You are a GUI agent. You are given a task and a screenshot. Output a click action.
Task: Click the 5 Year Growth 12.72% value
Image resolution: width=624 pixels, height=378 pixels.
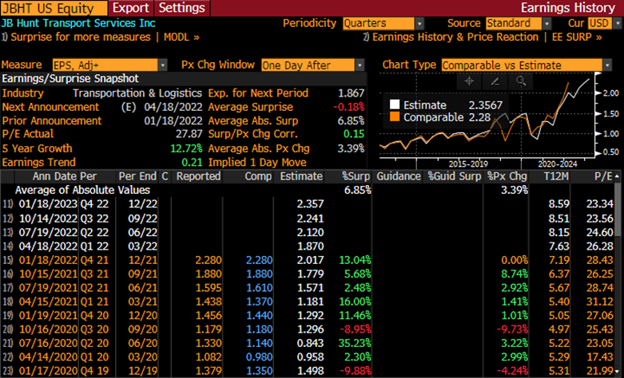(186, 148)
